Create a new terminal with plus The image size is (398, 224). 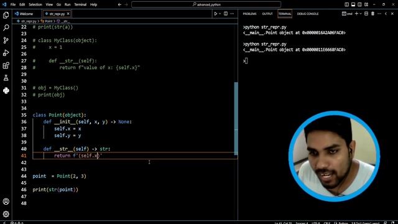tap(356, 14)
